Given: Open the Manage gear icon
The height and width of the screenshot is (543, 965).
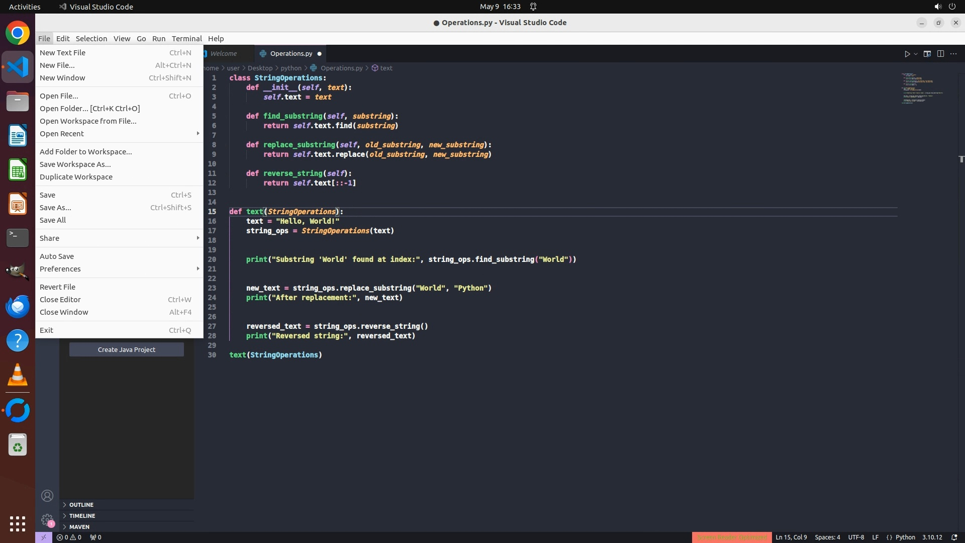Looking at the screenshot, I should point(47,519).
